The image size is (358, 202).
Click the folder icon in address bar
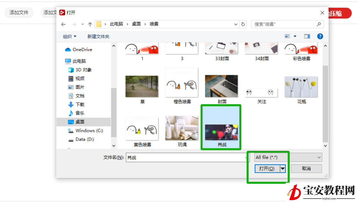pos(99,24)
